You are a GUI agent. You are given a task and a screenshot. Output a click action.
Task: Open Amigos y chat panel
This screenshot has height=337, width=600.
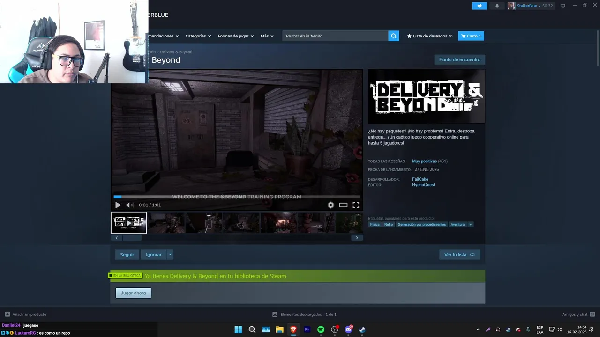[578, 315]
